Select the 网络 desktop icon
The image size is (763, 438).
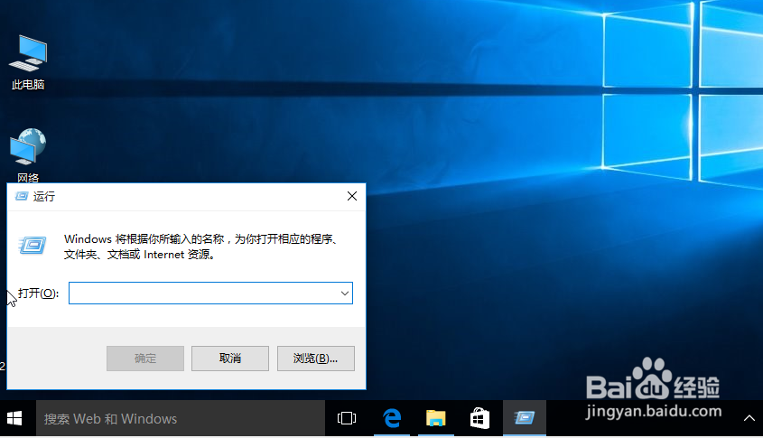(x=28, y=155)
